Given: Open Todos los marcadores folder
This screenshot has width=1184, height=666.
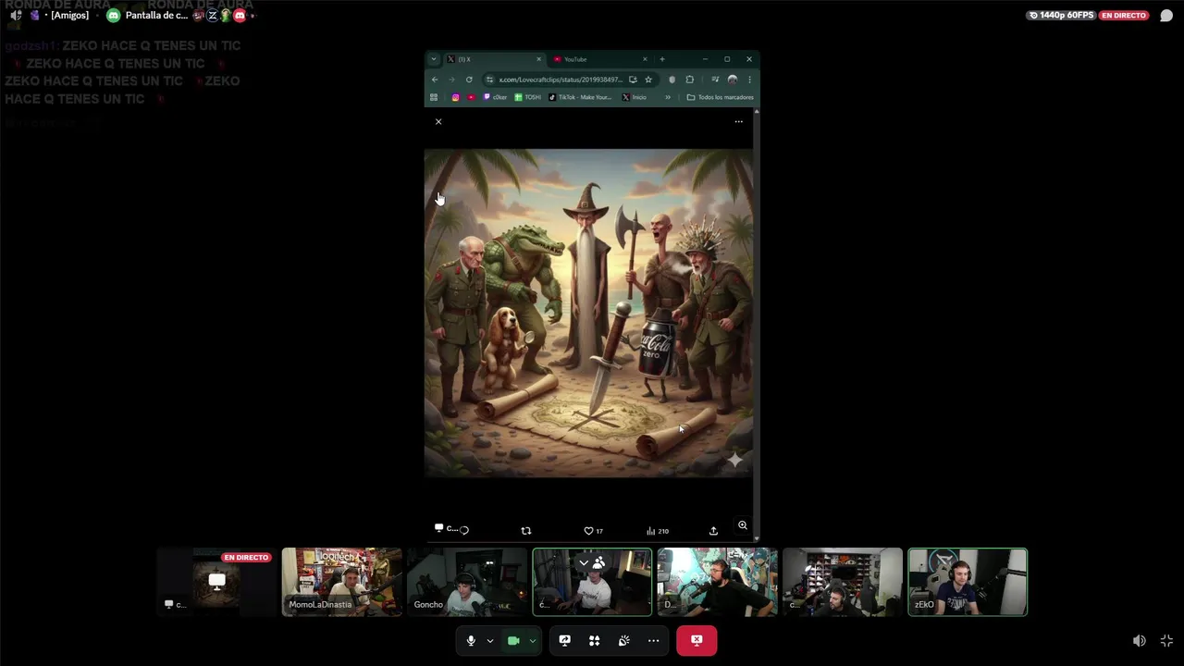Looking at the screenshot, I should tap(721, 97).
